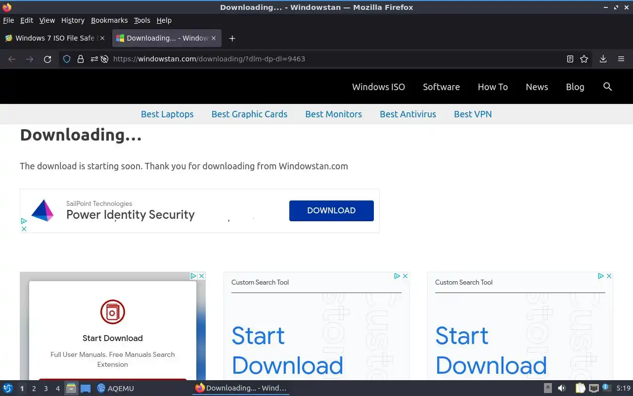
Task: Open How To in site navigation
Action: (493, 87)
